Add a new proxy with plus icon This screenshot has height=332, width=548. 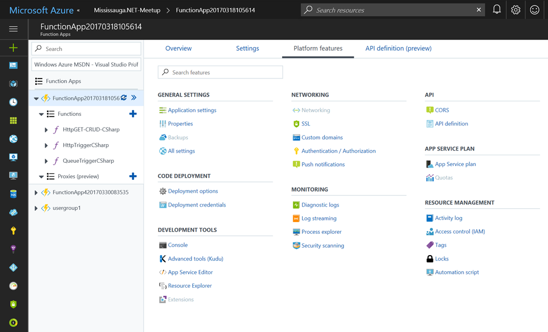(133, 176)
